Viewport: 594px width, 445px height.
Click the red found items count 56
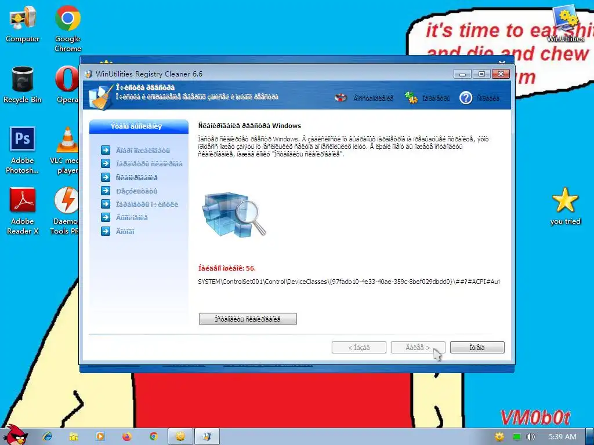(227, 268)
